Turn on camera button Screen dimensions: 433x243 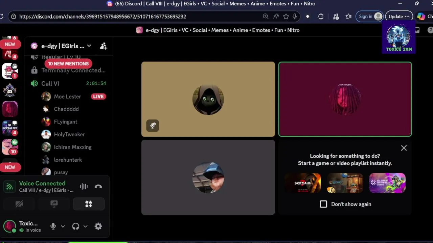(x=19, y=204)
